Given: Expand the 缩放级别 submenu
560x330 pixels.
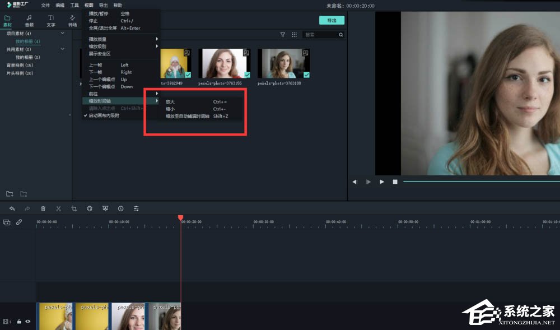Looking at the screenshot, I should click(121, 47).
